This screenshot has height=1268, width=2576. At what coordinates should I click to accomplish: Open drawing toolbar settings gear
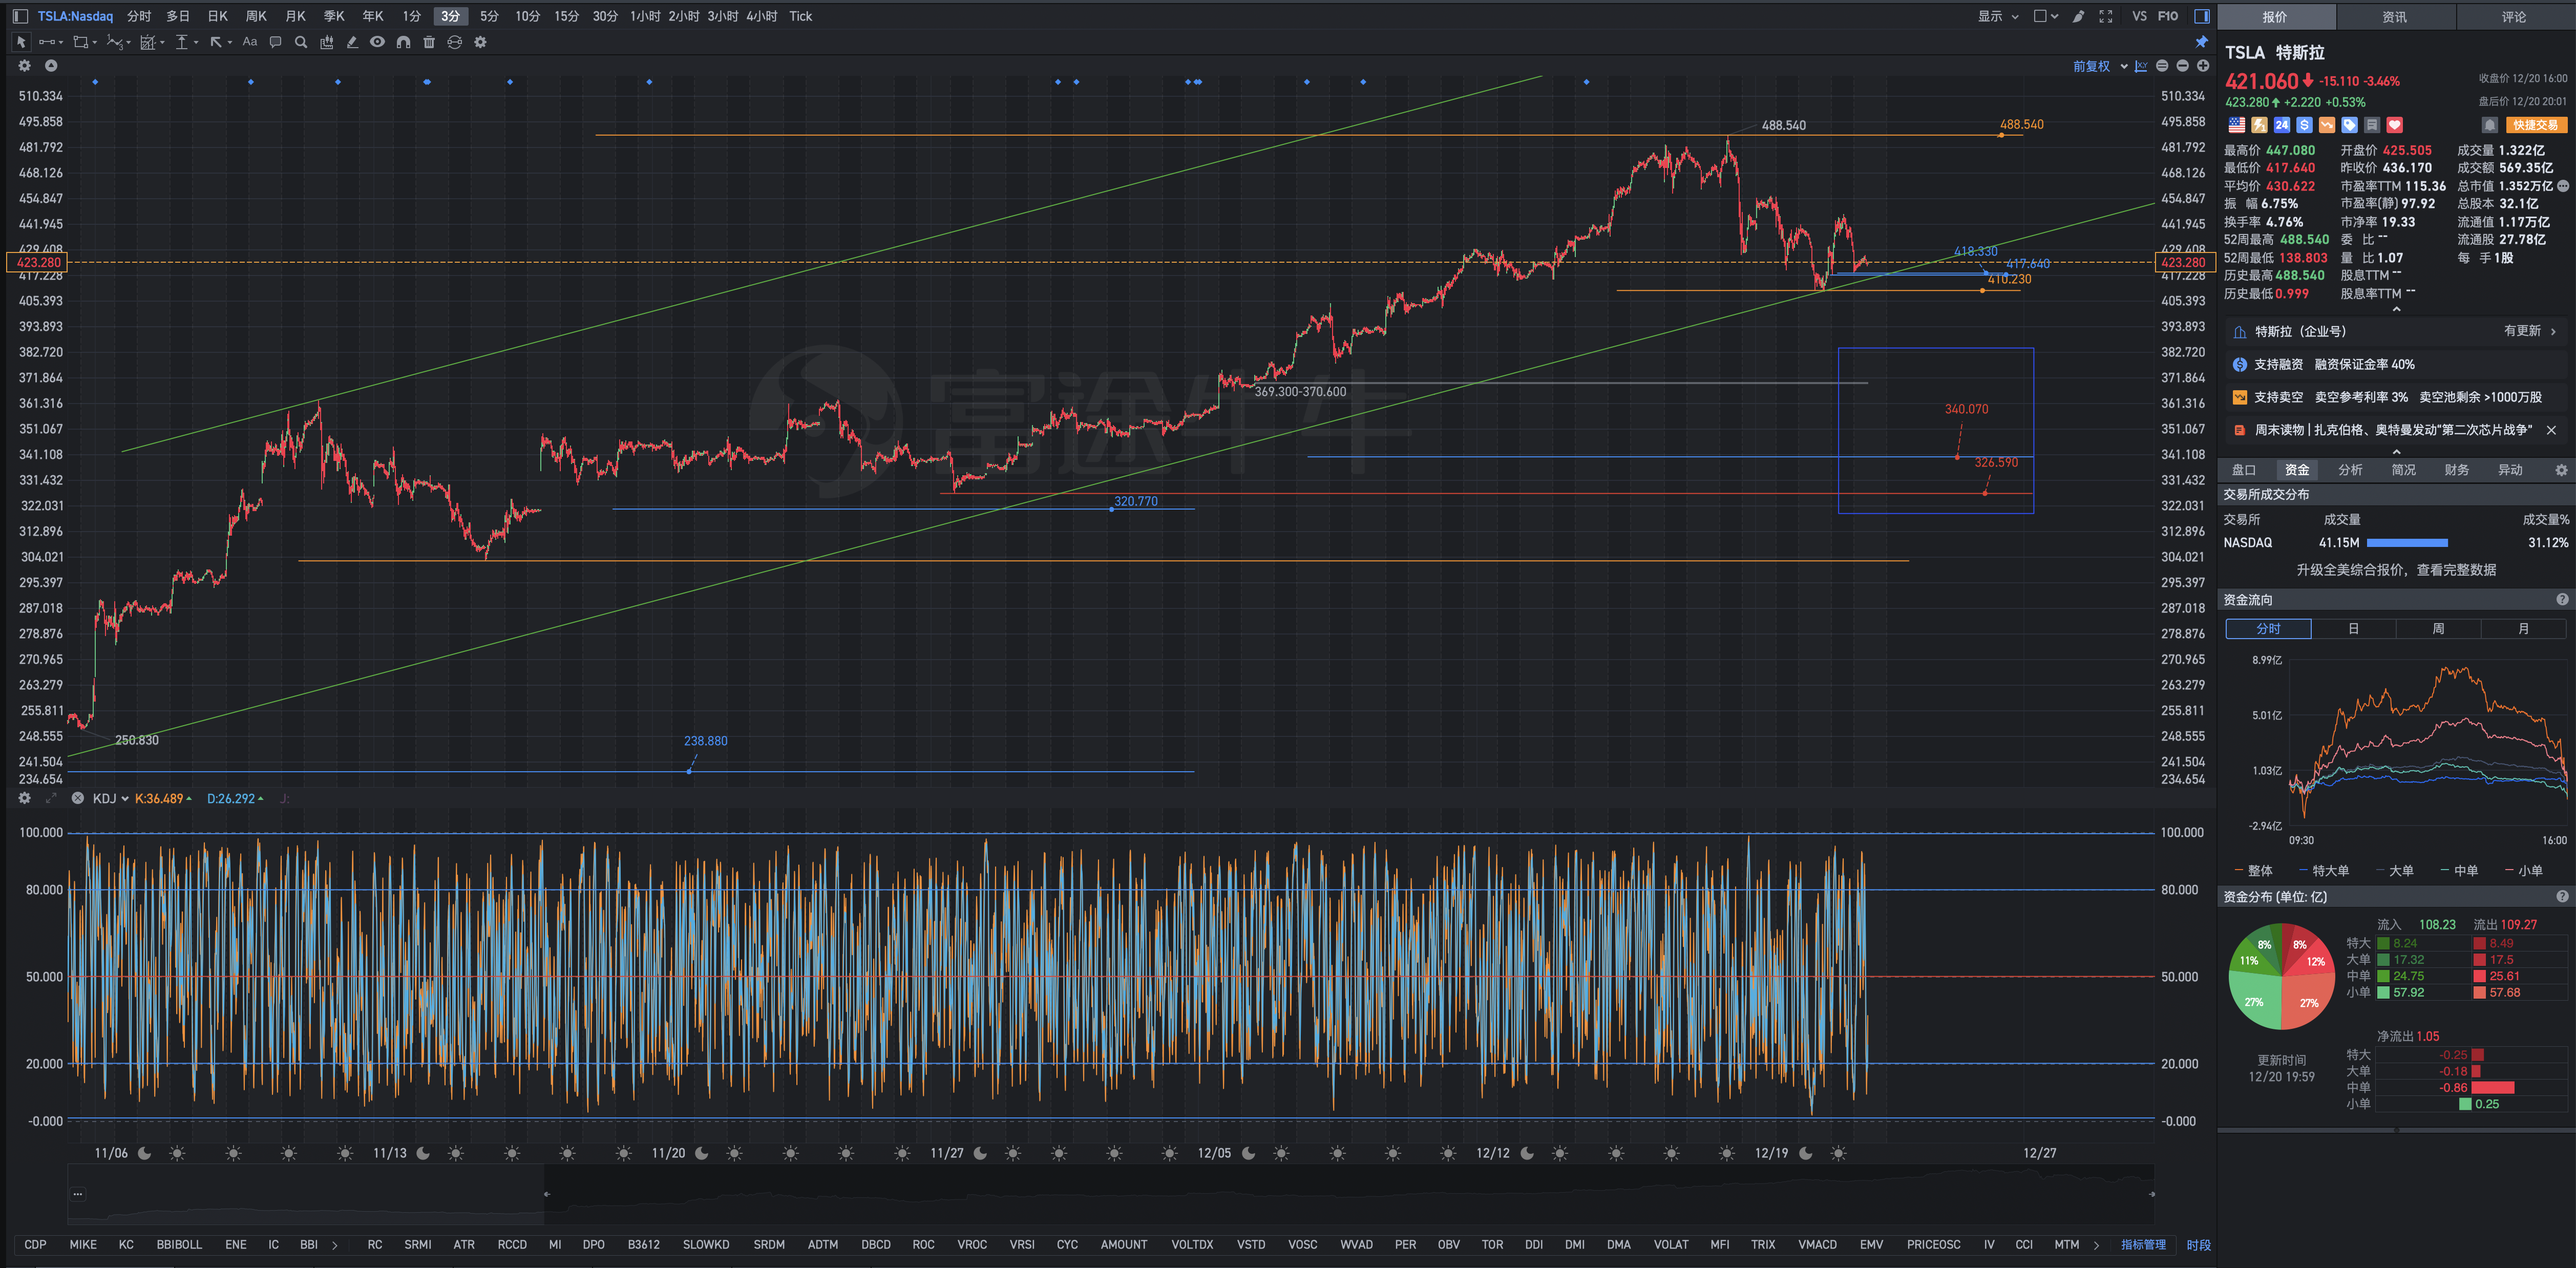point(480,42)
